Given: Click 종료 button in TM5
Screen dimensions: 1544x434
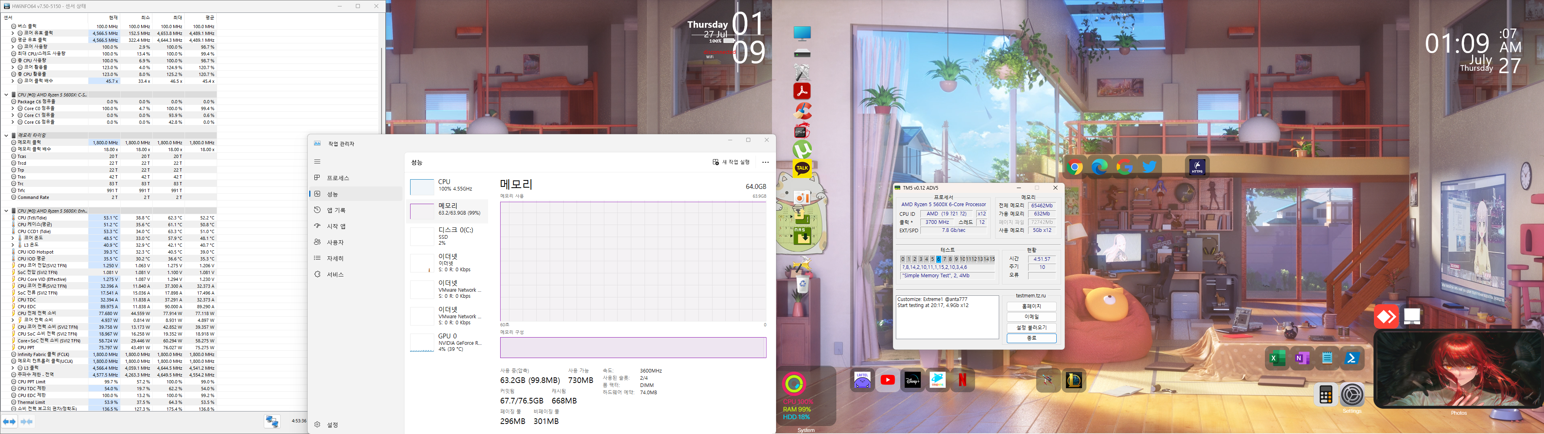Looking at the screenshot, I should (1031, 338).
